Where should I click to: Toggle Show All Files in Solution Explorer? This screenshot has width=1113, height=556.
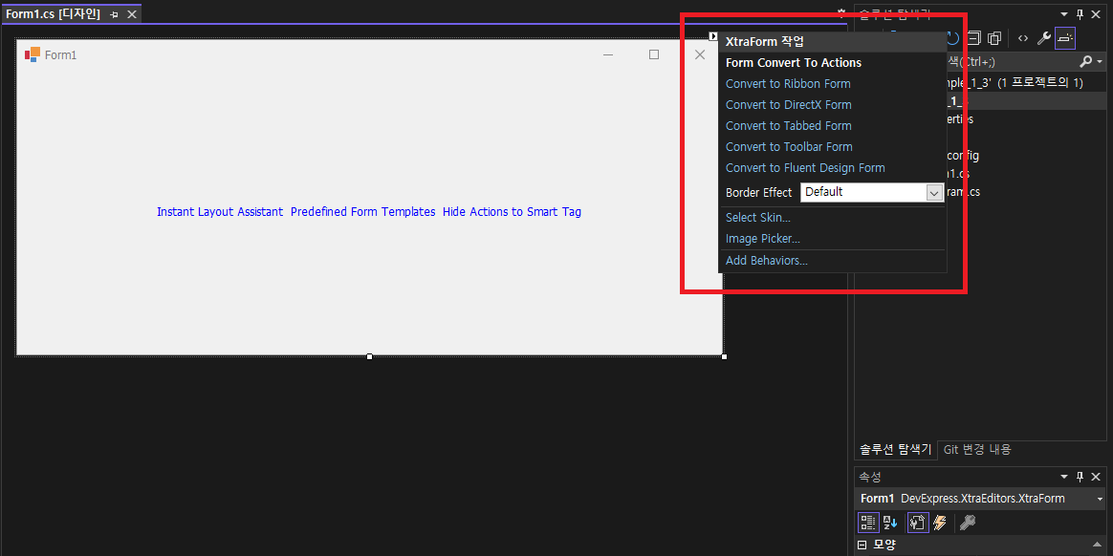[995, 37]
